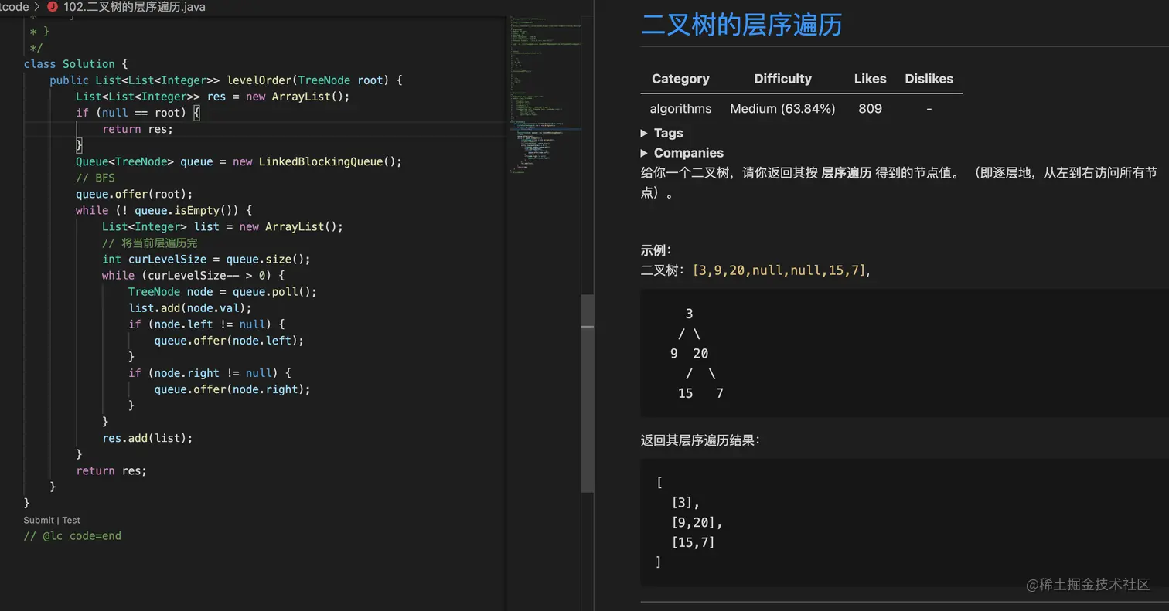Click the "queue.offer(node.right);" line

[232, 389]
